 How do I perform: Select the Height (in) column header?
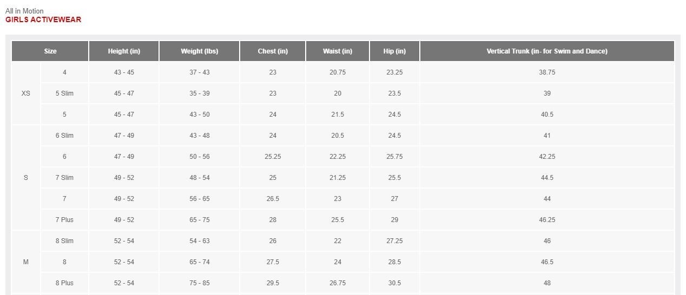click(124, 51)
